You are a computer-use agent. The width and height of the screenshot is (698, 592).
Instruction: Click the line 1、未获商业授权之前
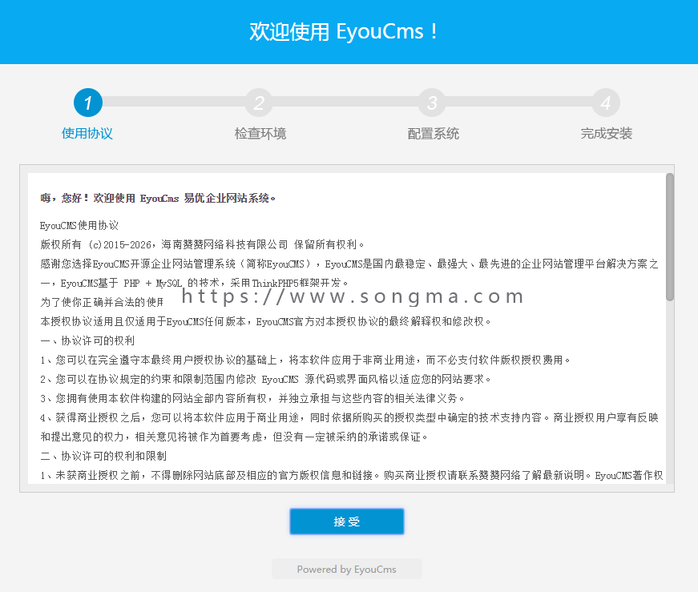click(x=351, y=475)
